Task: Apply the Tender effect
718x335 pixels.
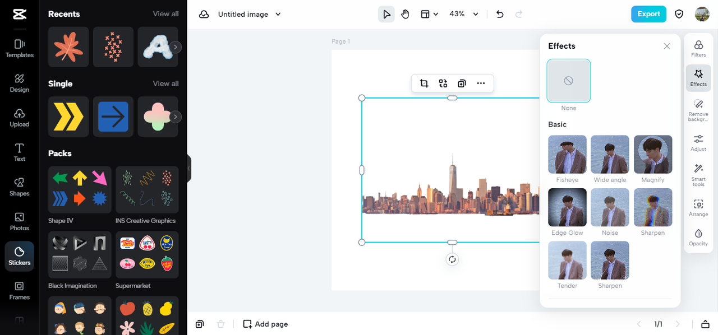Action: (x=567, y=260)
